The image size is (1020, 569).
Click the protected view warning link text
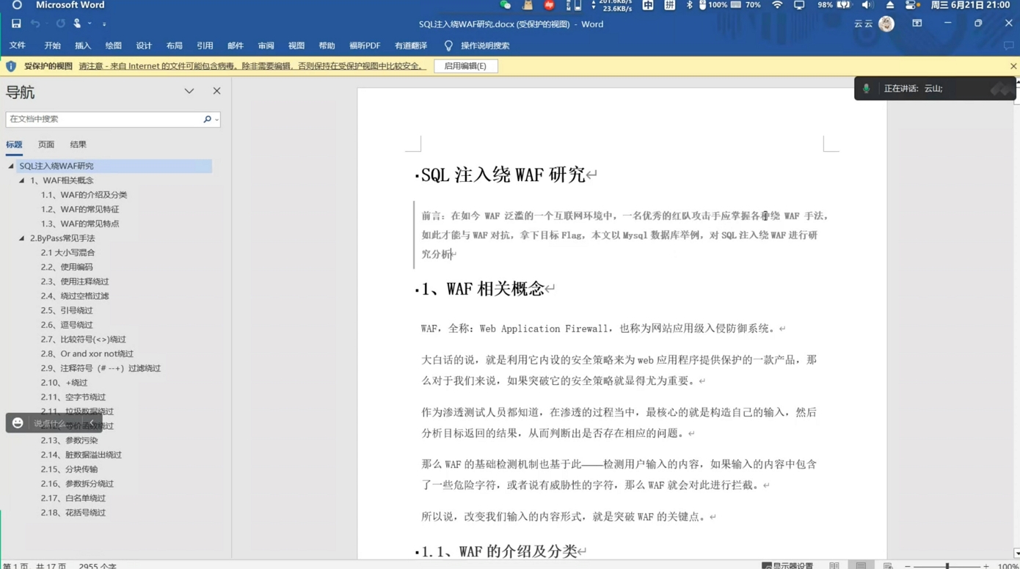pyautogui.click(x=252, y=66)
